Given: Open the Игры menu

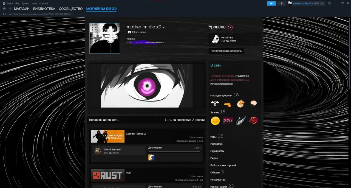Looking at the screenshot, I should (34, 3).
